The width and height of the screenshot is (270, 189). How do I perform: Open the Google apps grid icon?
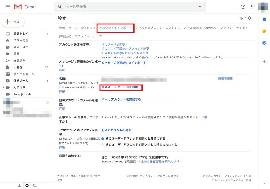coord(253,7)
